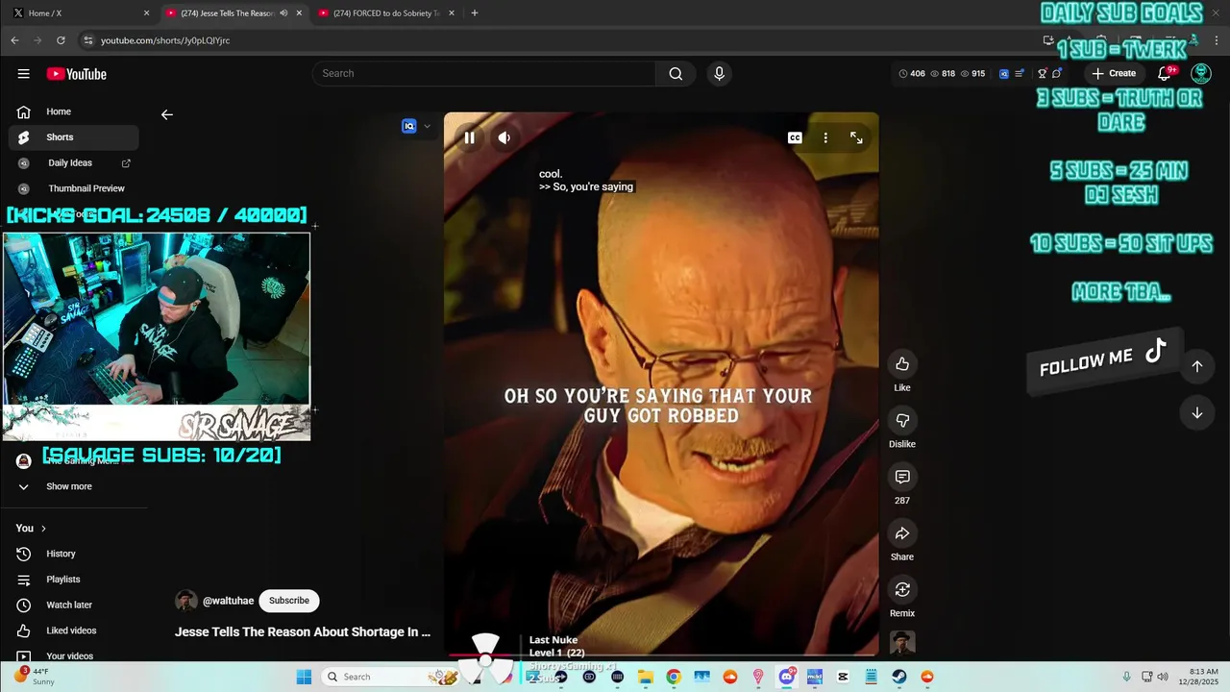Open the taskbar clock showing 8:13 AM

click(x=1198, y=677)
